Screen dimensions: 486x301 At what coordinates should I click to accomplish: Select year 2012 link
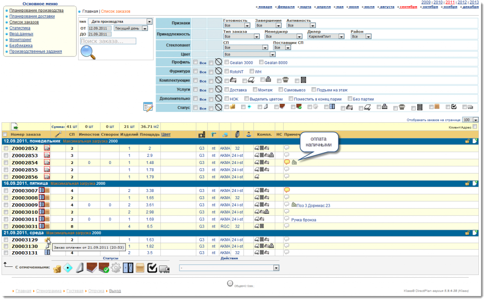[462, 2]
